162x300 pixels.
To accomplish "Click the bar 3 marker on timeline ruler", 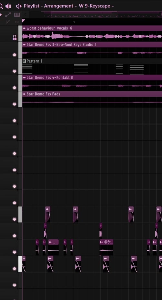I will tap(74, 22).
